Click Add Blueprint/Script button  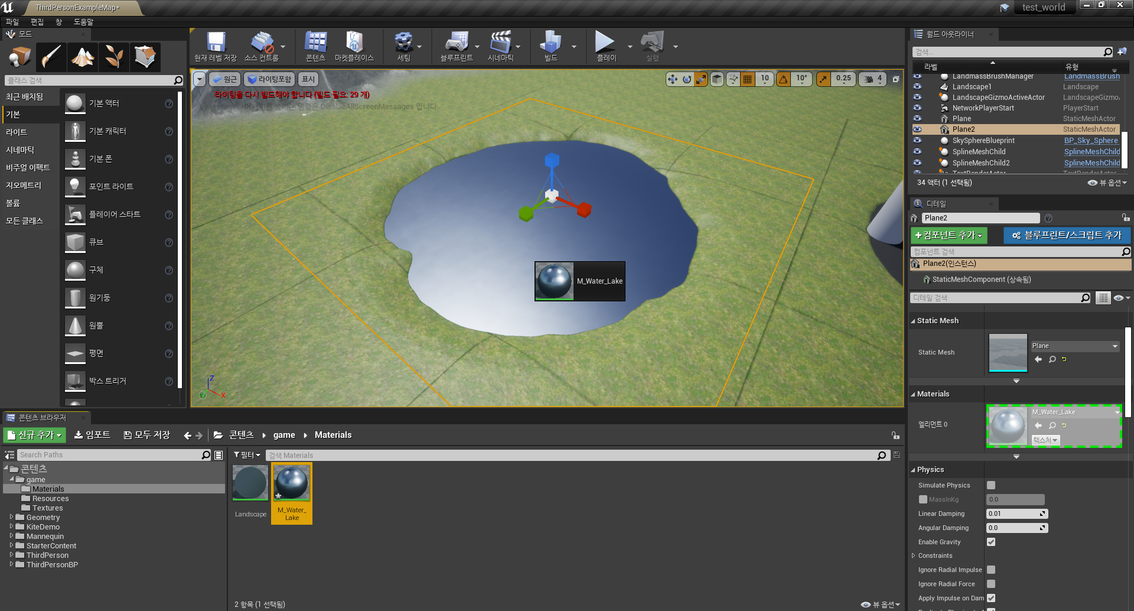pos(1067,235)
